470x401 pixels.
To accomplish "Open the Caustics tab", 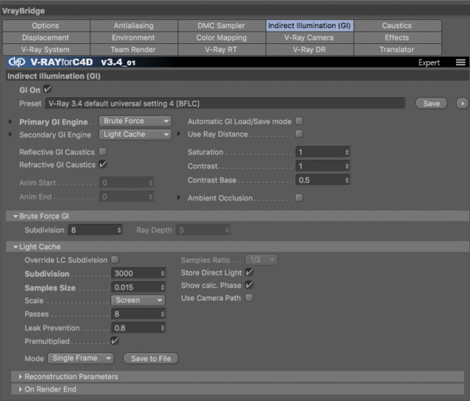I will (397, 26).
